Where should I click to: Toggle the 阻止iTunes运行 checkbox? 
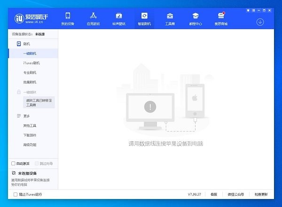(x=16, y=194)
